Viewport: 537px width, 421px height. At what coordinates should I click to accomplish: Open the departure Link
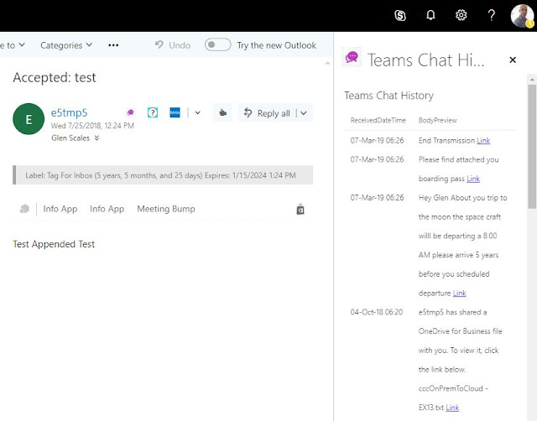459,294
